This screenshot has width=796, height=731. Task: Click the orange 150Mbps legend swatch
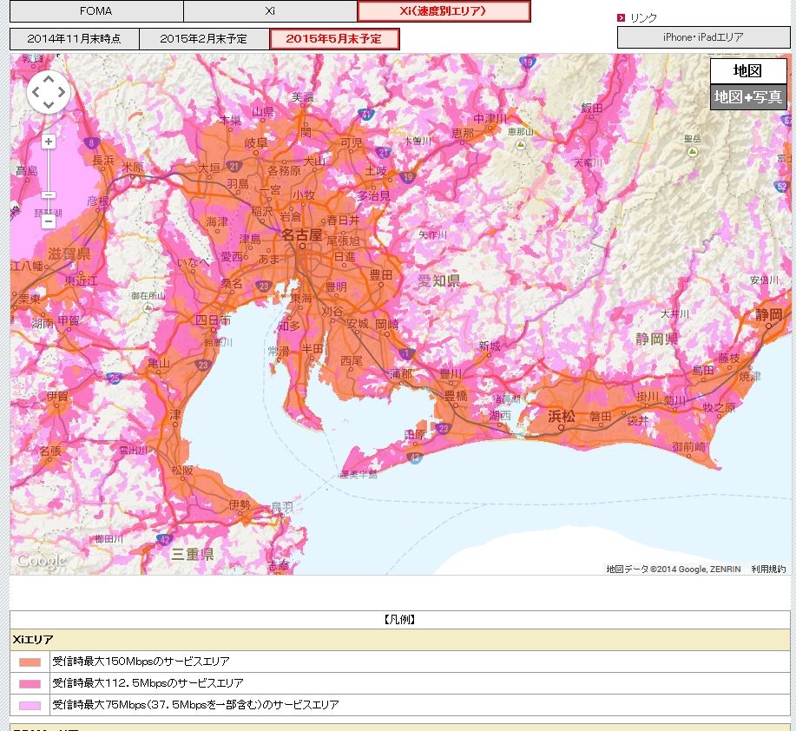click(x=30, y=662)
